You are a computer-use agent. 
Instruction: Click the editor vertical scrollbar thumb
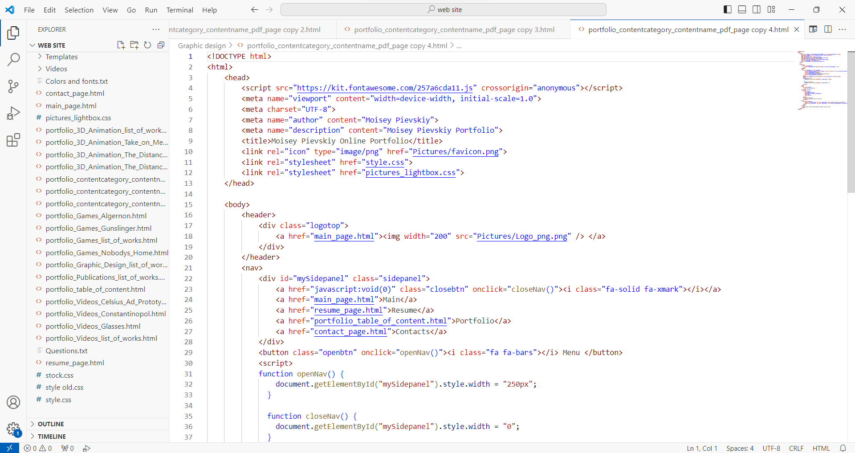tap(851, 122)
